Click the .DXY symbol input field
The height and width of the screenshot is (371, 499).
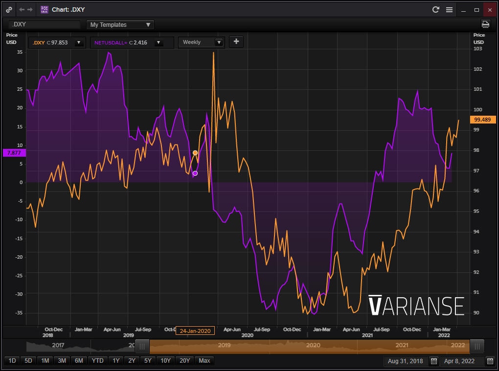pyautogui.click(x=45, y=24)
